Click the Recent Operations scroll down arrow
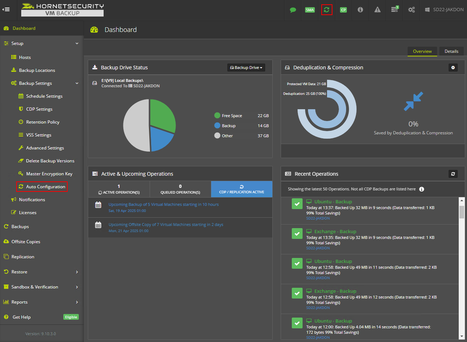Image resolution: width=467 pixels, height=342 pixels. pyautogui.click(x=462, y=336)
